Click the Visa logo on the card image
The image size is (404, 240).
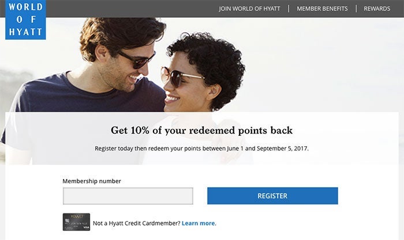(87, 228)
